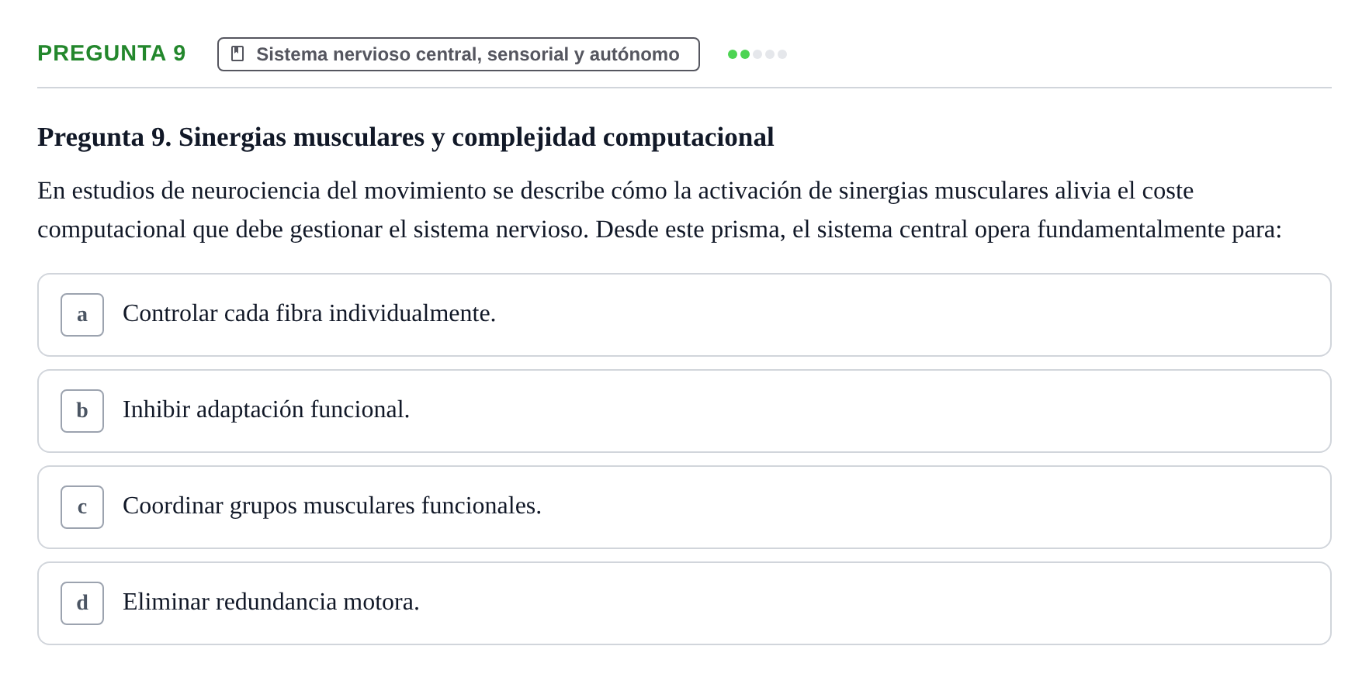Click the last gray difficulty dot
This screenshot has height=684, width=1369.
click(782, 54)
